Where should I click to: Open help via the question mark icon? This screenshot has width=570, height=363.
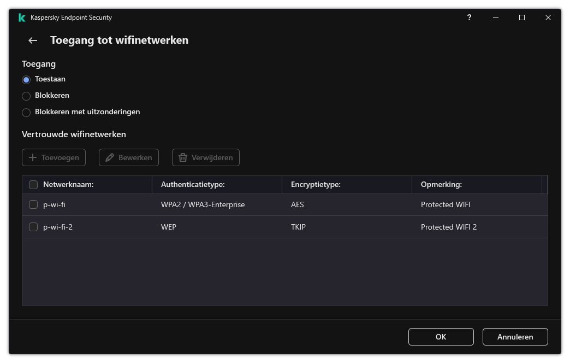coord(469,17)
